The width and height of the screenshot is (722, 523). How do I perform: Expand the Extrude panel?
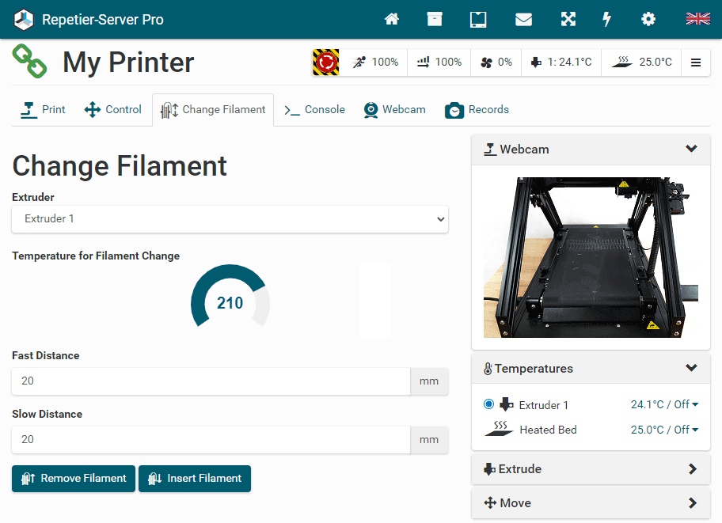click(x=692, y=469)
